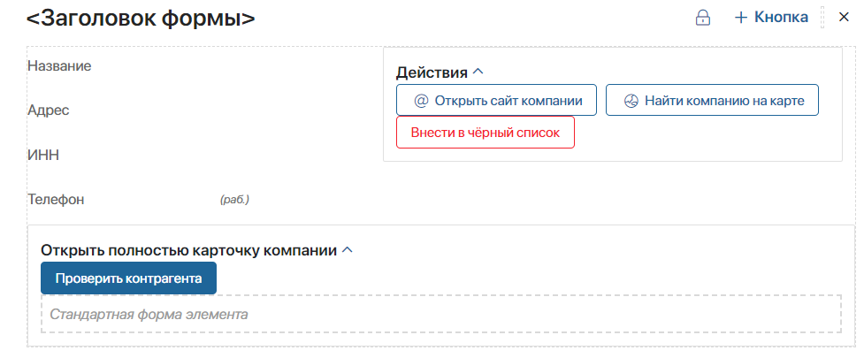This screenshot has height=358, width=864.
Task: Select the Заголовок формы title text
Action: (141, 19)
